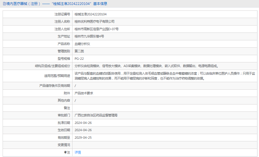This screenshot has height=157, width=259.
Task: Select management class value 第二类
Action: pos(79,51)
